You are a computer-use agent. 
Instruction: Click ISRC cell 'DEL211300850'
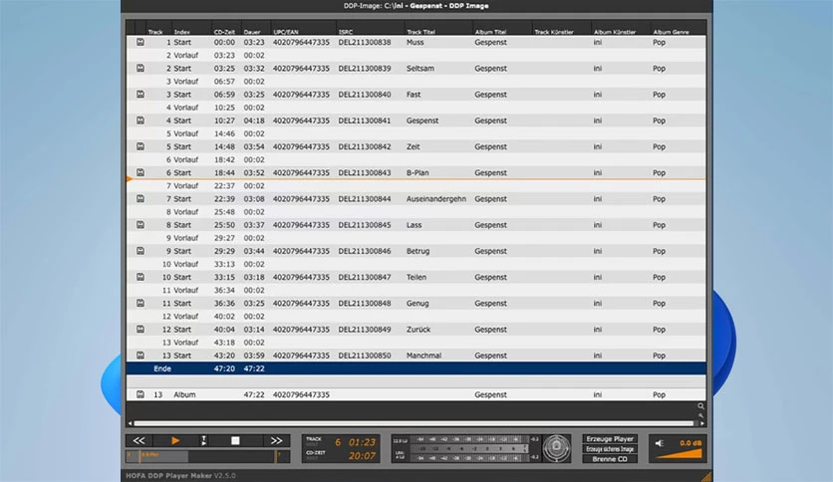pyautogui.click(x=365, y=356)
